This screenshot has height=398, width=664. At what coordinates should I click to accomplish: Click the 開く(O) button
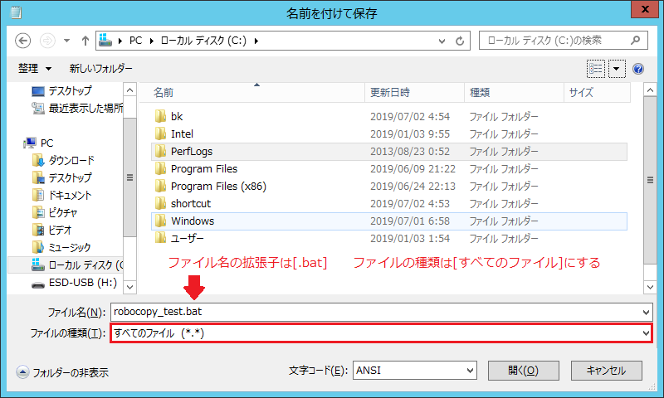point(524,371)
